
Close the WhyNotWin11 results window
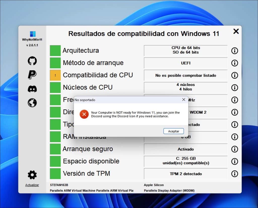(236, 31)
